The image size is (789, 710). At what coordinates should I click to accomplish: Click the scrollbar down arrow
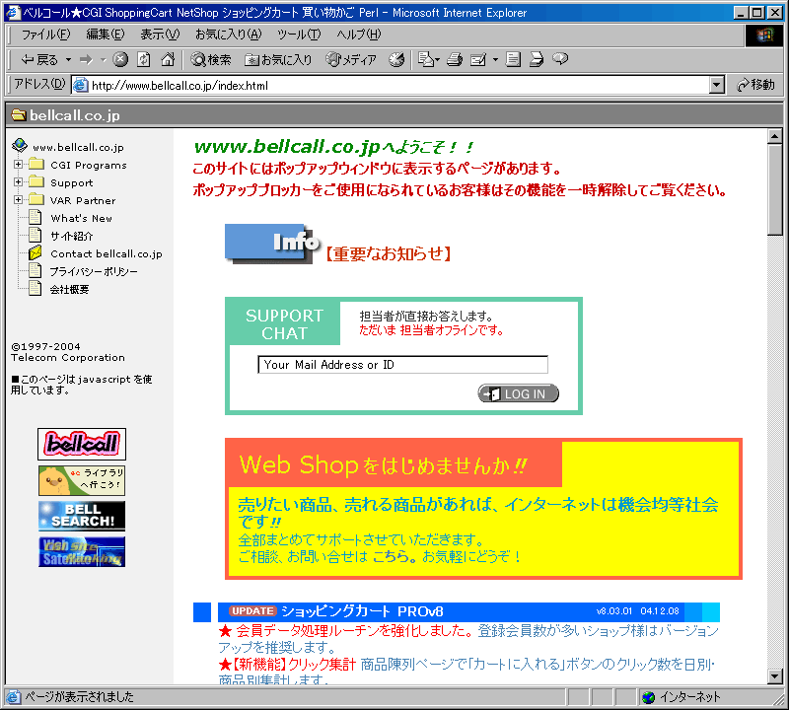tap(775, 676)
